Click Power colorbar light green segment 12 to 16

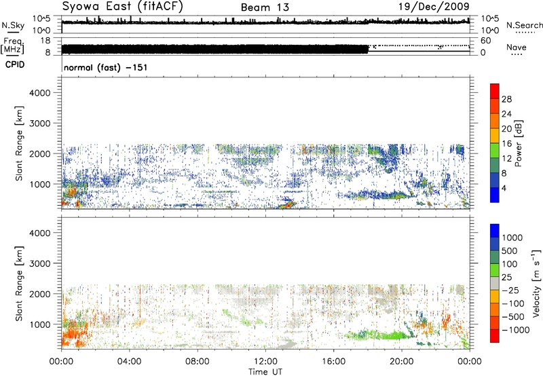tap(495, 150)
